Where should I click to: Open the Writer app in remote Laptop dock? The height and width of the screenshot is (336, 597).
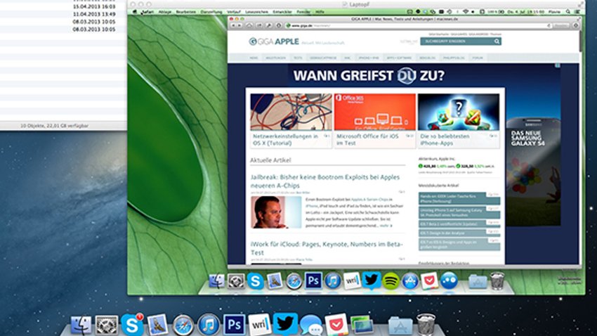[352, 281]
